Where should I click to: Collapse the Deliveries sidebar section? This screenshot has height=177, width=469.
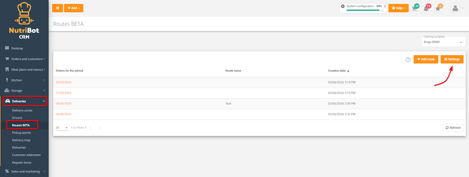point(25,101)
